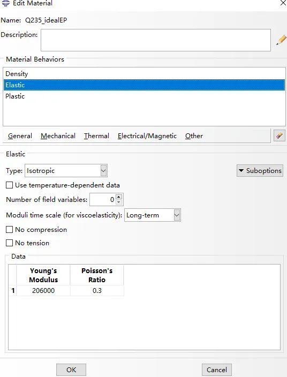
Task: Select the Elastic material behavior
Action: click(144, 85)
